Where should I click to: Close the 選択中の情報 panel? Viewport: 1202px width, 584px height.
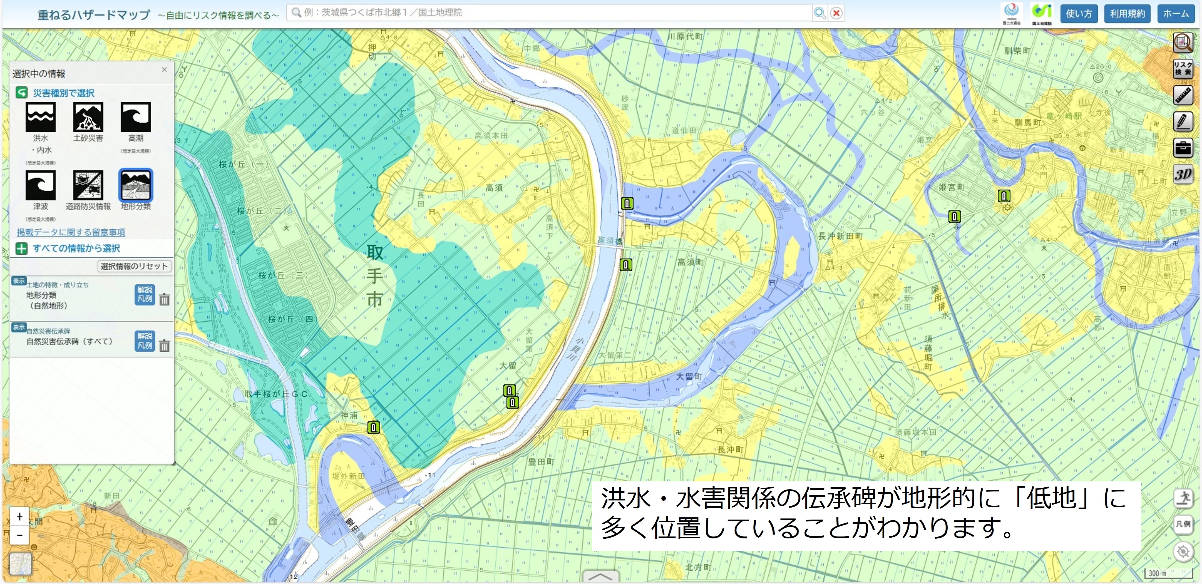[164, 70]
